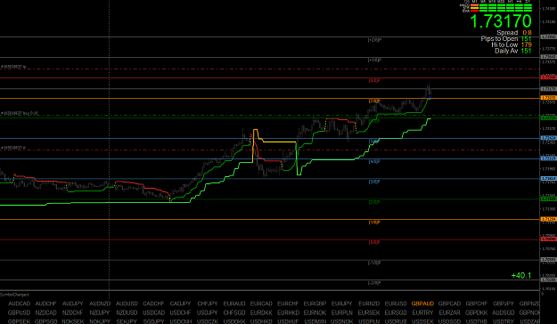557x324 pixels.
Task: Change symbol to EURSGD
Action: [x=396, y=312]
